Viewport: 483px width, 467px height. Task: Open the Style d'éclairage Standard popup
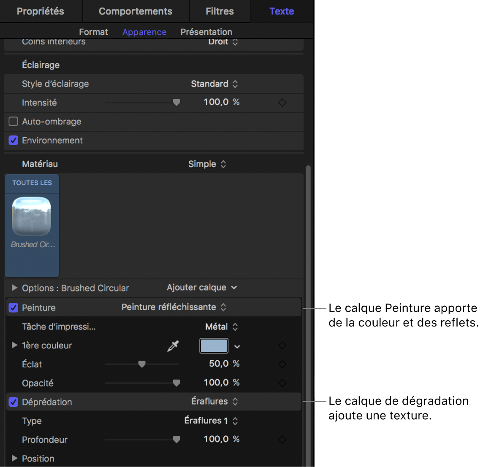[x=214, y=84]
